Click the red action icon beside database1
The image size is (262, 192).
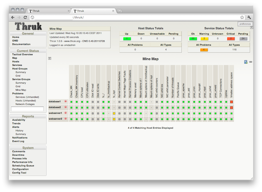tap(65, 101)
